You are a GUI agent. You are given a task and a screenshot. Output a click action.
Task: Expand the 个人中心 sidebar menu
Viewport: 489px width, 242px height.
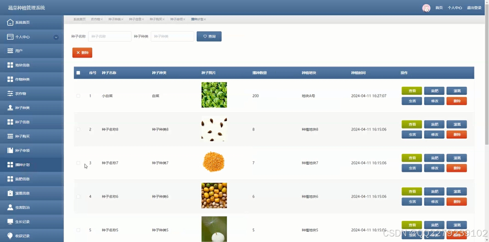tap(32, 37)
